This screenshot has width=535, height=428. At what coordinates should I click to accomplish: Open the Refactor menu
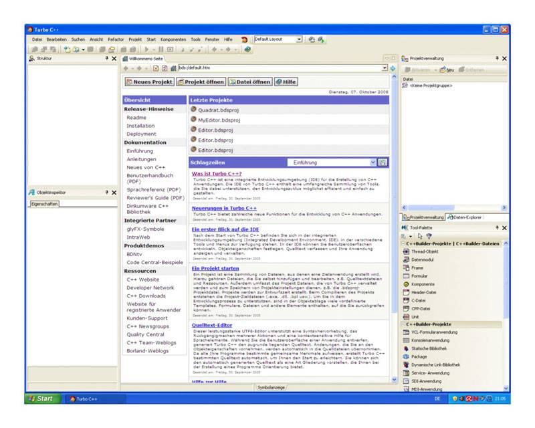[x=116, y=39]
